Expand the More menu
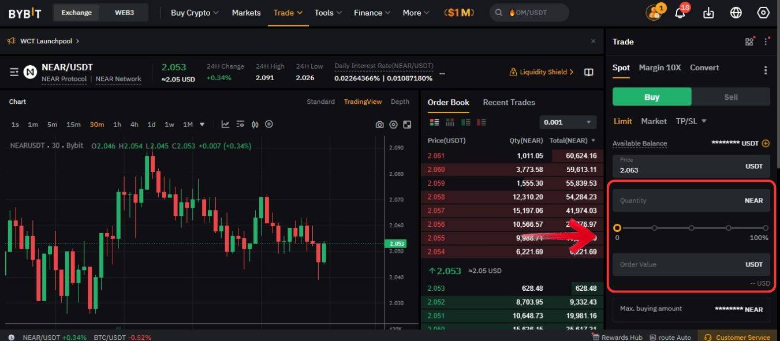Viewport: 780px width, 341px height. click(x=416, y=13)
